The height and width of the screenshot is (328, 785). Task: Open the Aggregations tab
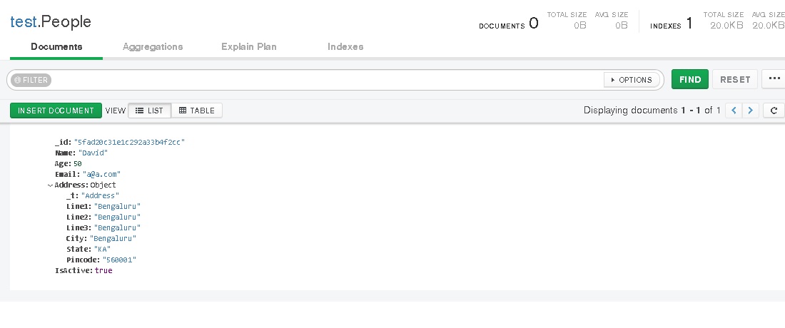[153, 46]
